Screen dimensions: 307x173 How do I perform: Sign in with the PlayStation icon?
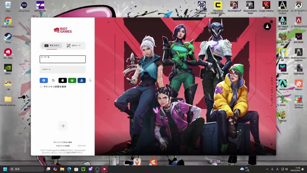click(82, 80)
